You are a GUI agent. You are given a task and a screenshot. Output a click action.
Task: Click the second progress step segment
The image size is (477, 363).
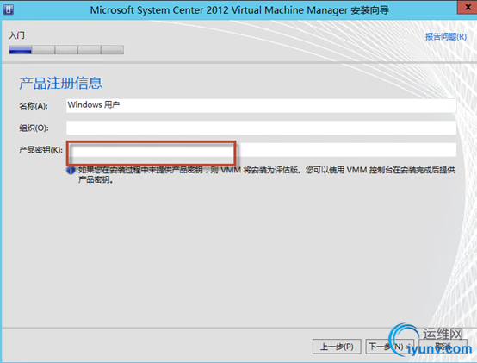point(44,50)
